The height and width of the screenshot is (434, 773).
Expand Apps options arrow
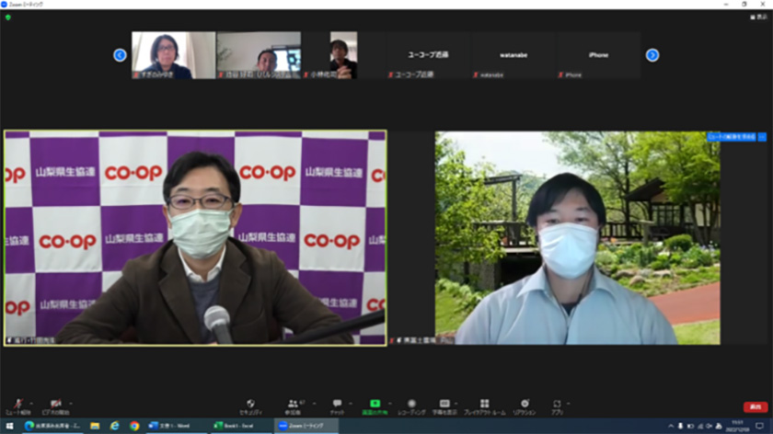569,404
